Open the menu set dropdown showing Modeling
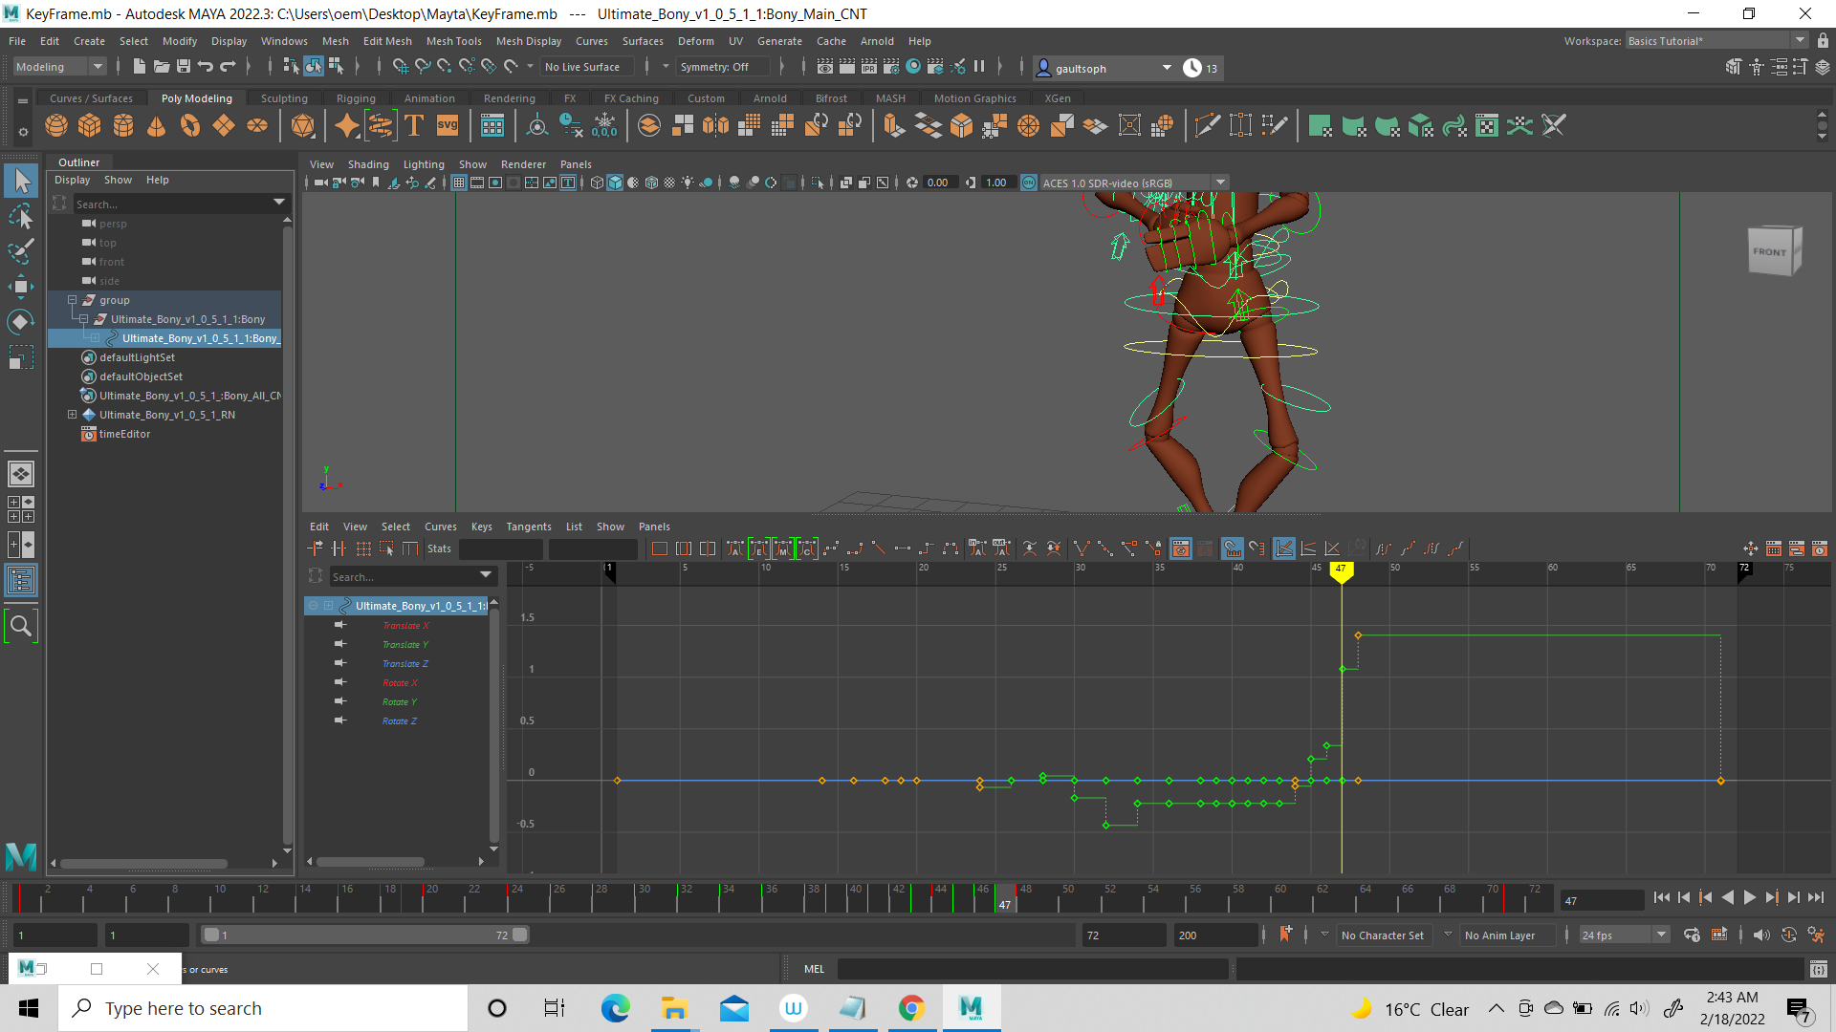 click(x=57, y=66)
